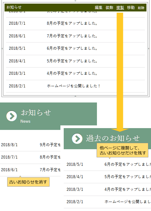Click the right edge resize handle of block
This screenshot has height=211, width=151.
149,49
